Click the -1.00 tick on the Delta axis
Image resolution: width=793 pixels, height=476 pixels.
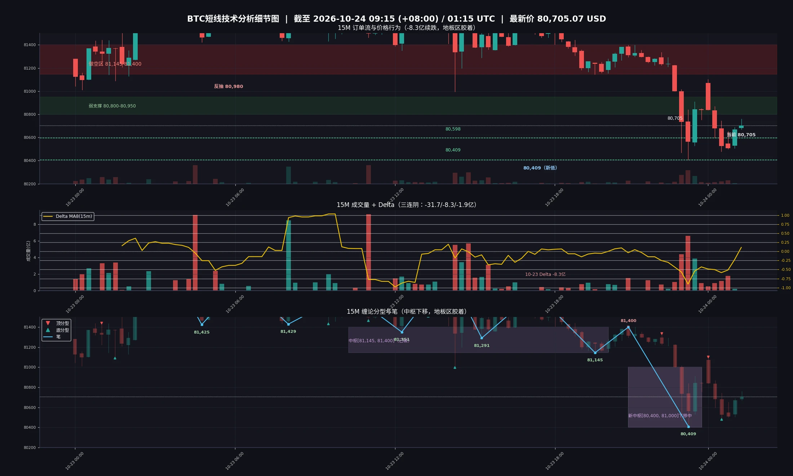pyautogui.click(x=786, y=288)
